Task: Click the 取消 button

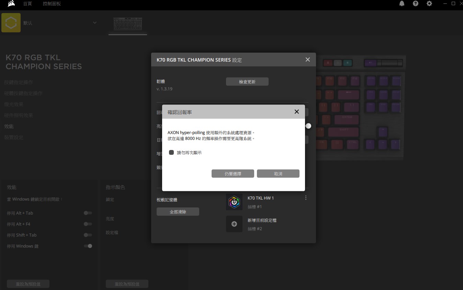Action: pos(278,174)
